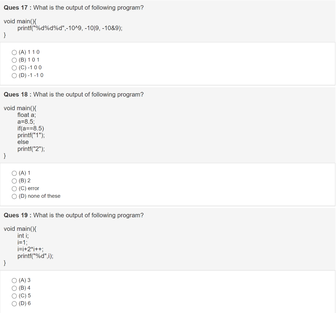Select option (A) 3 for Ques 19

click(x=14, y=280)
